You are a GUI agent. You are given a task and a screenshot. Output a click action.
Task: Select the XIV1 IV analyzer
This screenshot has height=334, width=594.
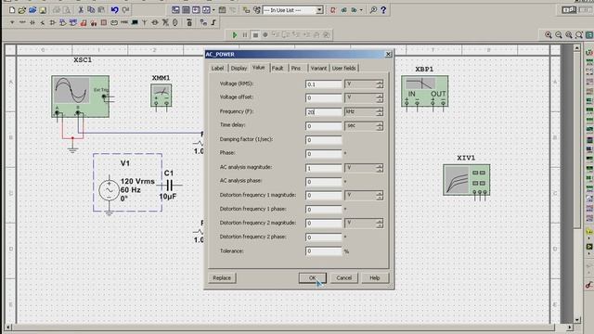click(x=466, y=180)
